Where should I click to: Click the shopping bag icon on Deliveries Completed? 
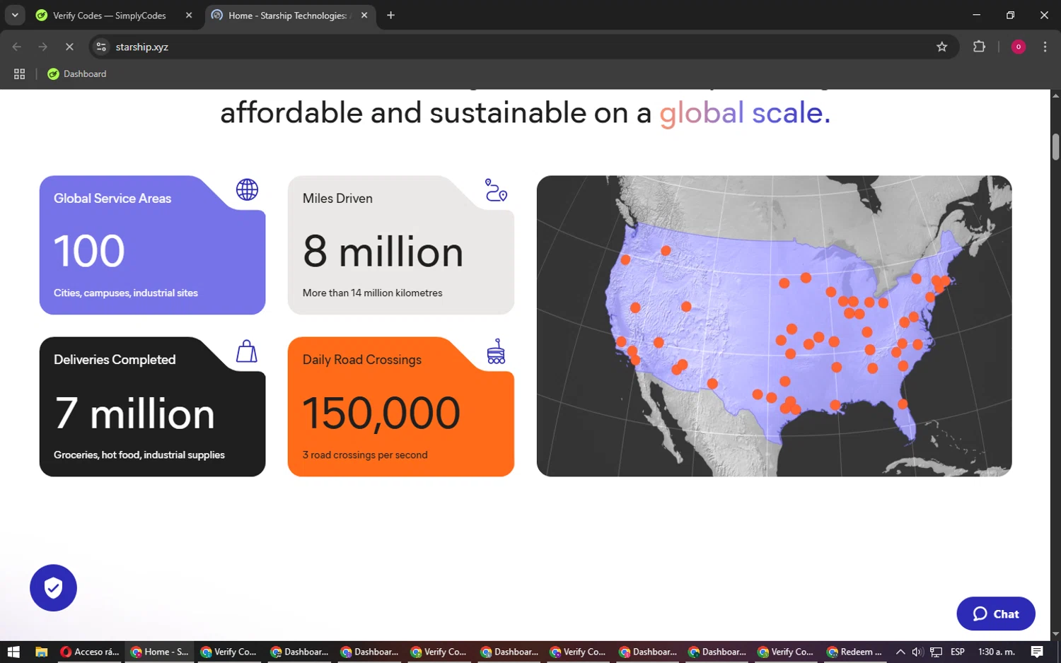tap(247, 351)
